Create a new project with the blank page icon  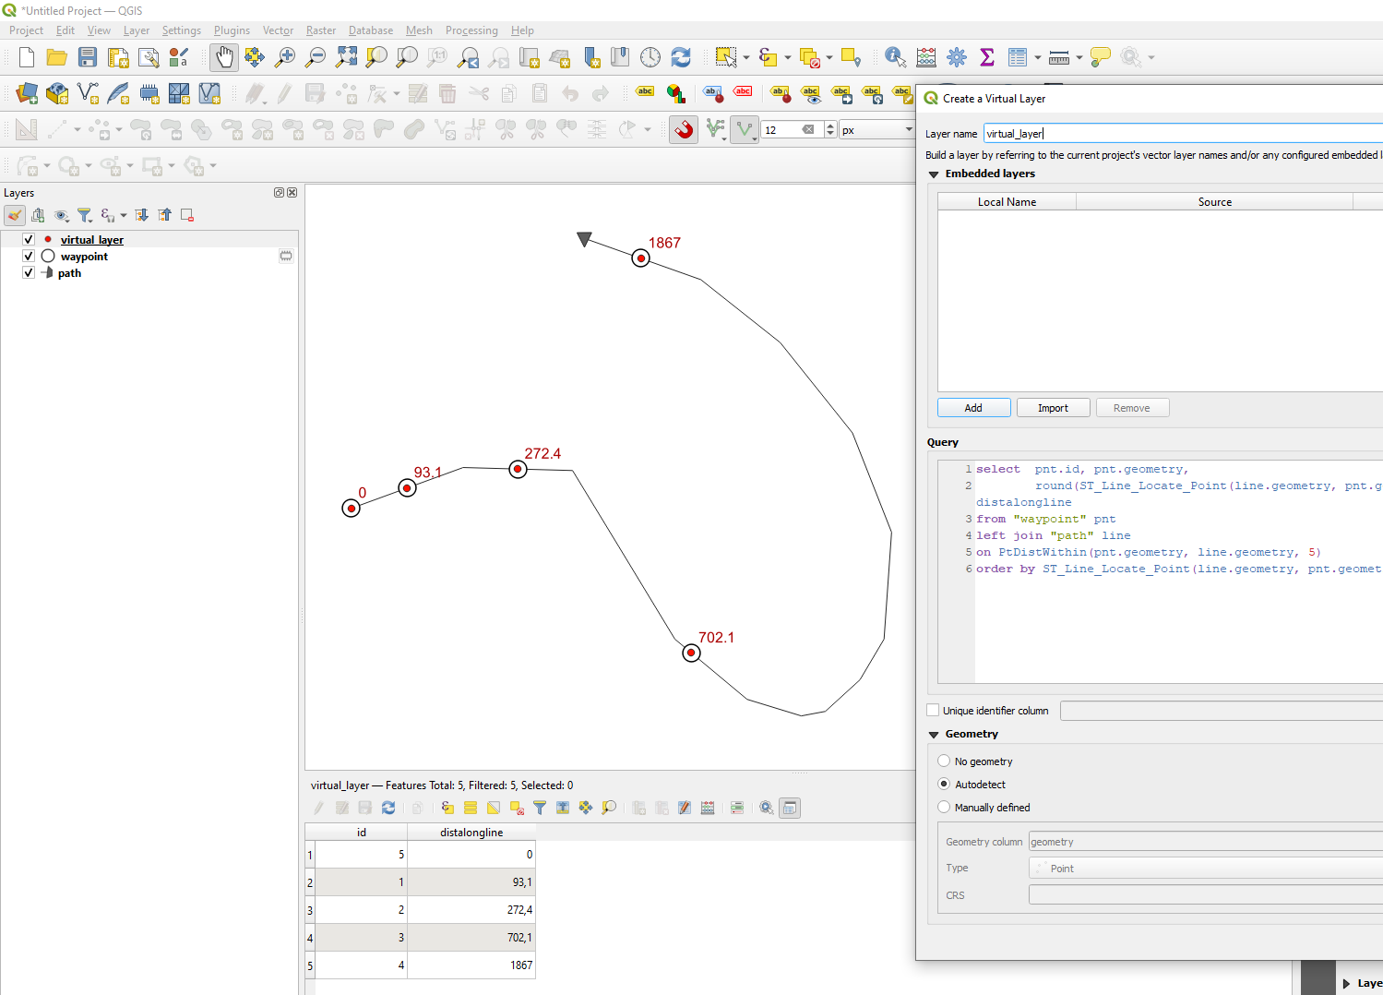(x=27, y=57)
